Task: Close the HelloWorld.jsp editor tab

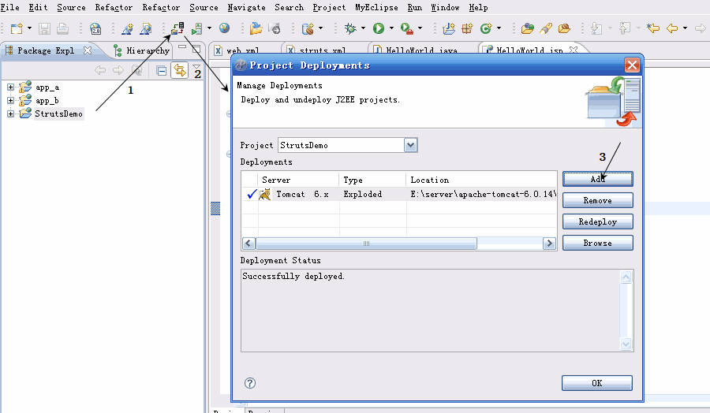Action: 574,50
